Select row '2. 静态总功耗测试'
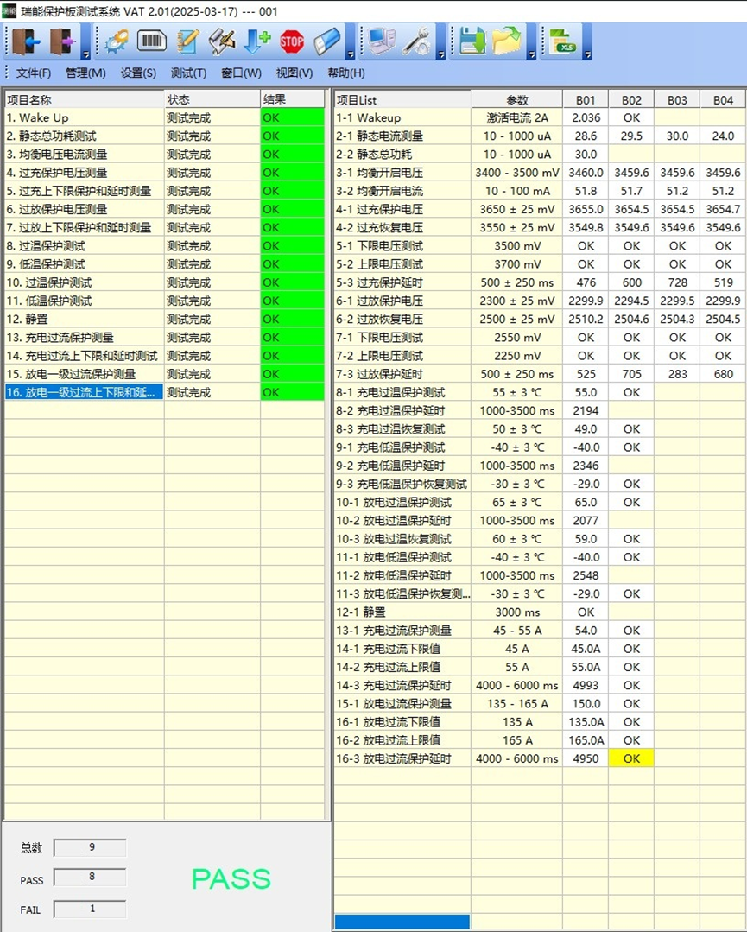This screenshot has height=932, width=747. point(85,136)
